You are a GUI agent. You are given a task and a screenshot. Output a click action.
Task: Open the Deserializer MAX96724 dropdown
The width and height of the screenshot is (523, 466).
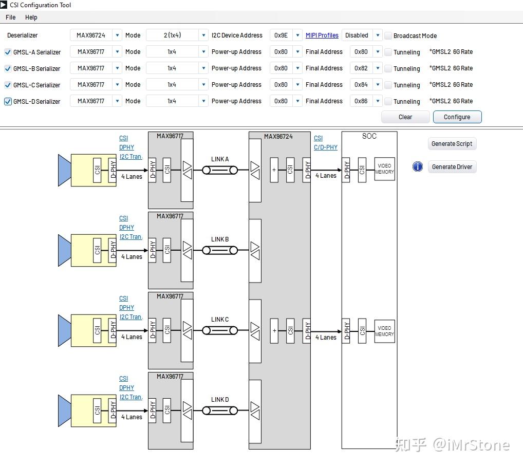click(x=118, y=35)
